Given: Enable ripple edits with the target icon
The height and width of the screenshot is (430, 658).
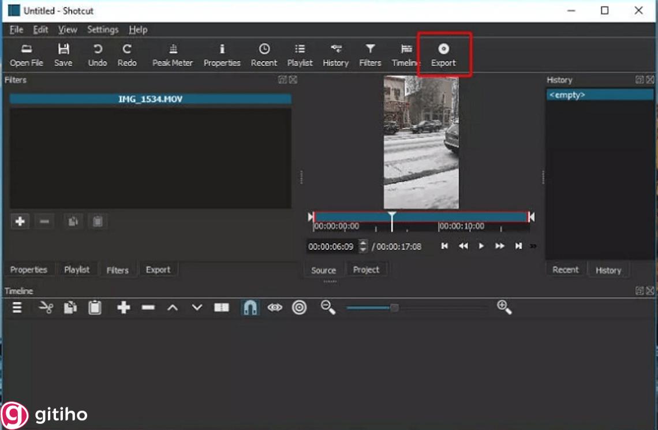Looking at the screenshot, I should [x=299, y=307].
